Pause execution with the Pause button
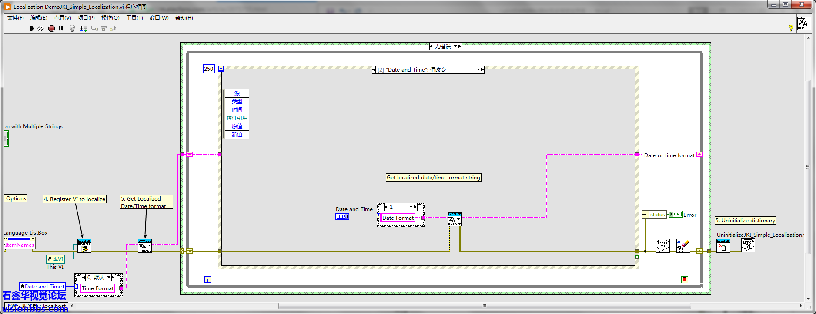 [61, 29]
